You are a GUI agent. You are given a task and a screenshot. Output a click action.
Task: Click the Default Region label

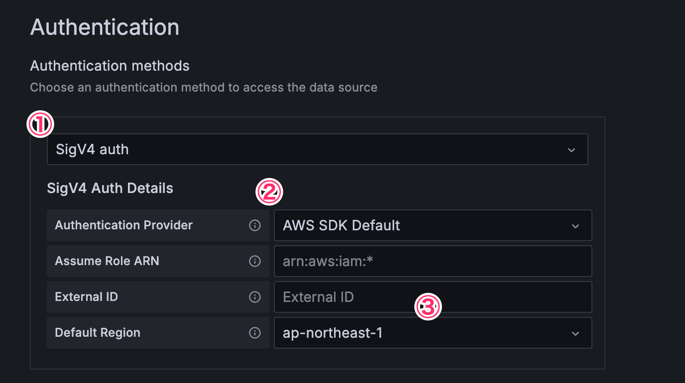coord(98,333)
